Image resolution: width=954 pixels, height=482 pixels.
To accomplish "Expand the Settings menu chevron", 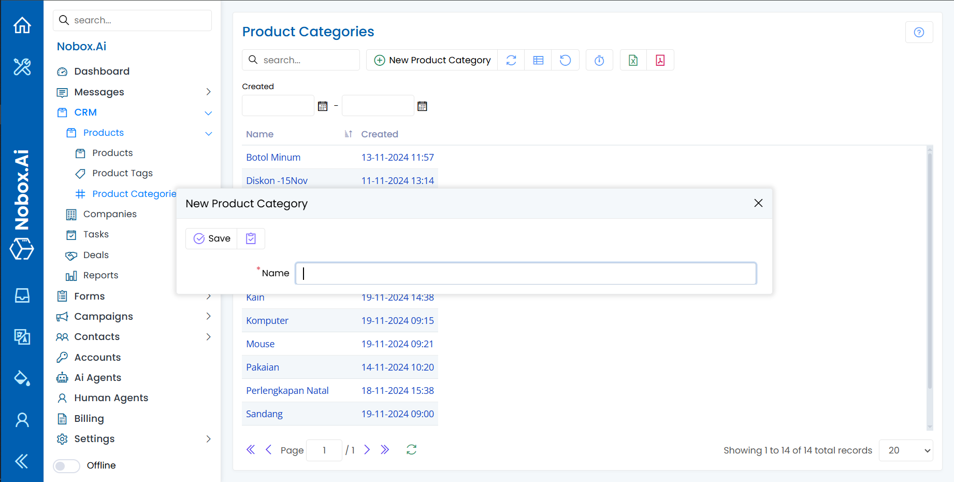I will [x=208, y=439].
